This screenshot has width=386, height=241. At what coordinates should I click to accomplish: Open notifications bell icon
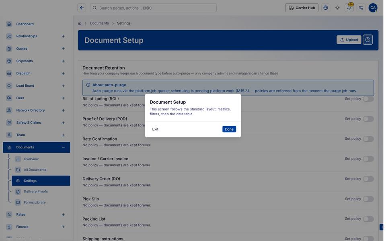coord(349,8)
